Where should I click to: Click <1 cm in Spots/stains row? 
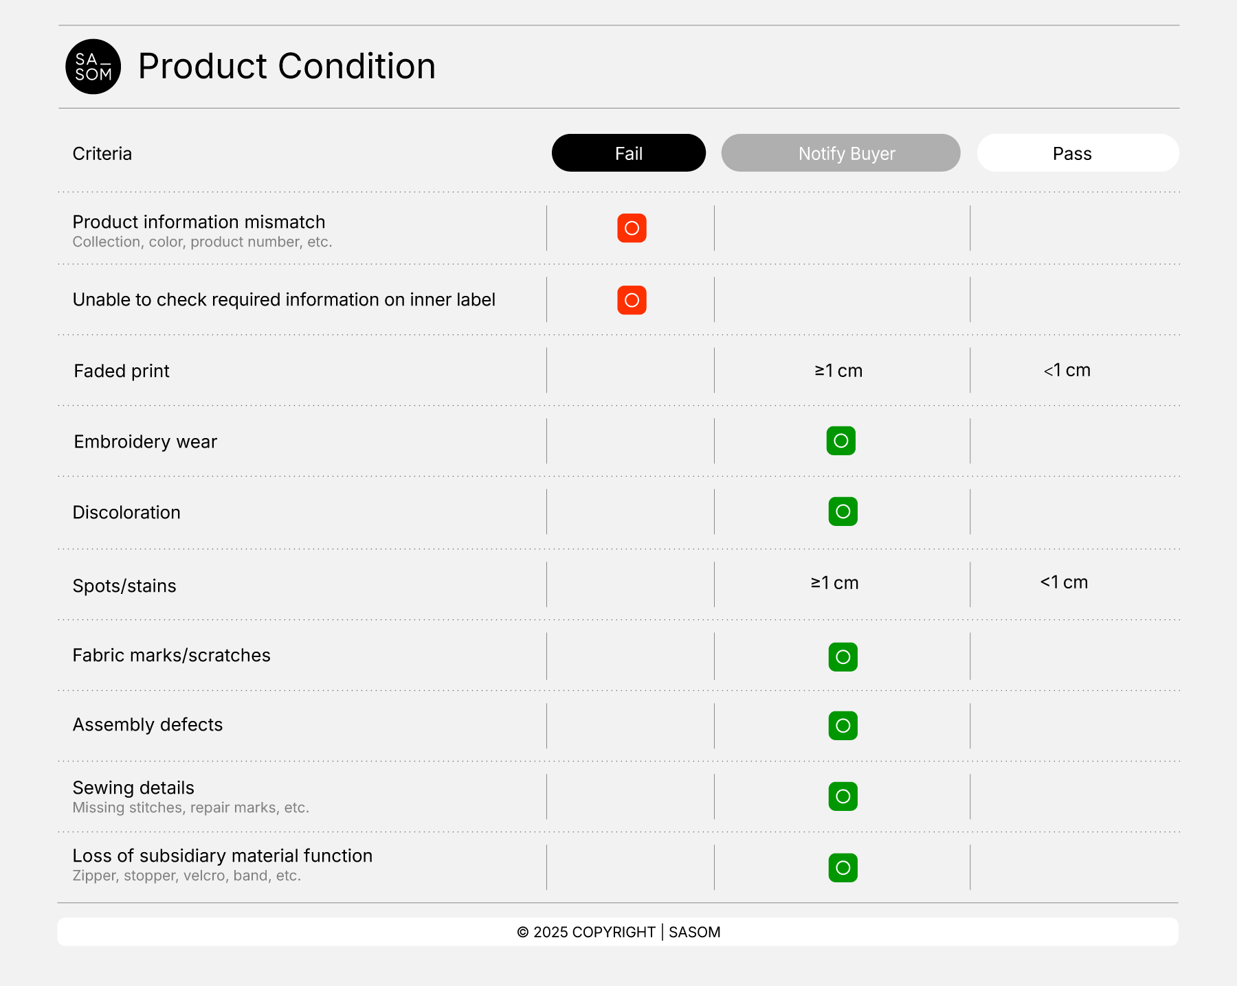(1064, 582)
